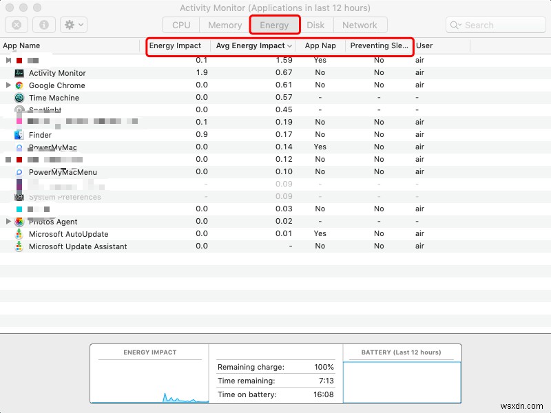Select the Finder app icon
This screenshot has height=413, width=551.
point(19,135)
